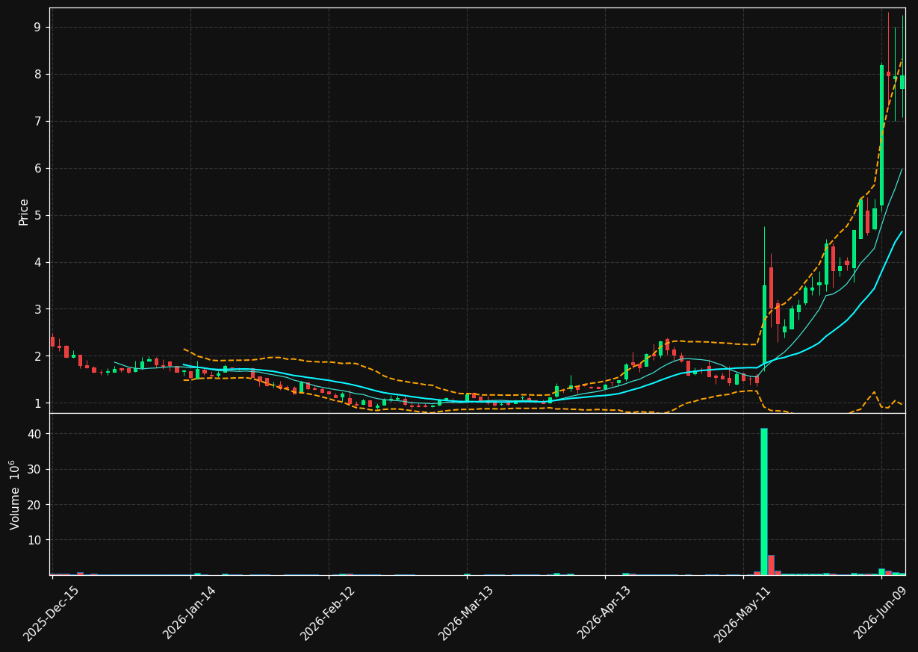Click the price tick label 4

[37, 262]
